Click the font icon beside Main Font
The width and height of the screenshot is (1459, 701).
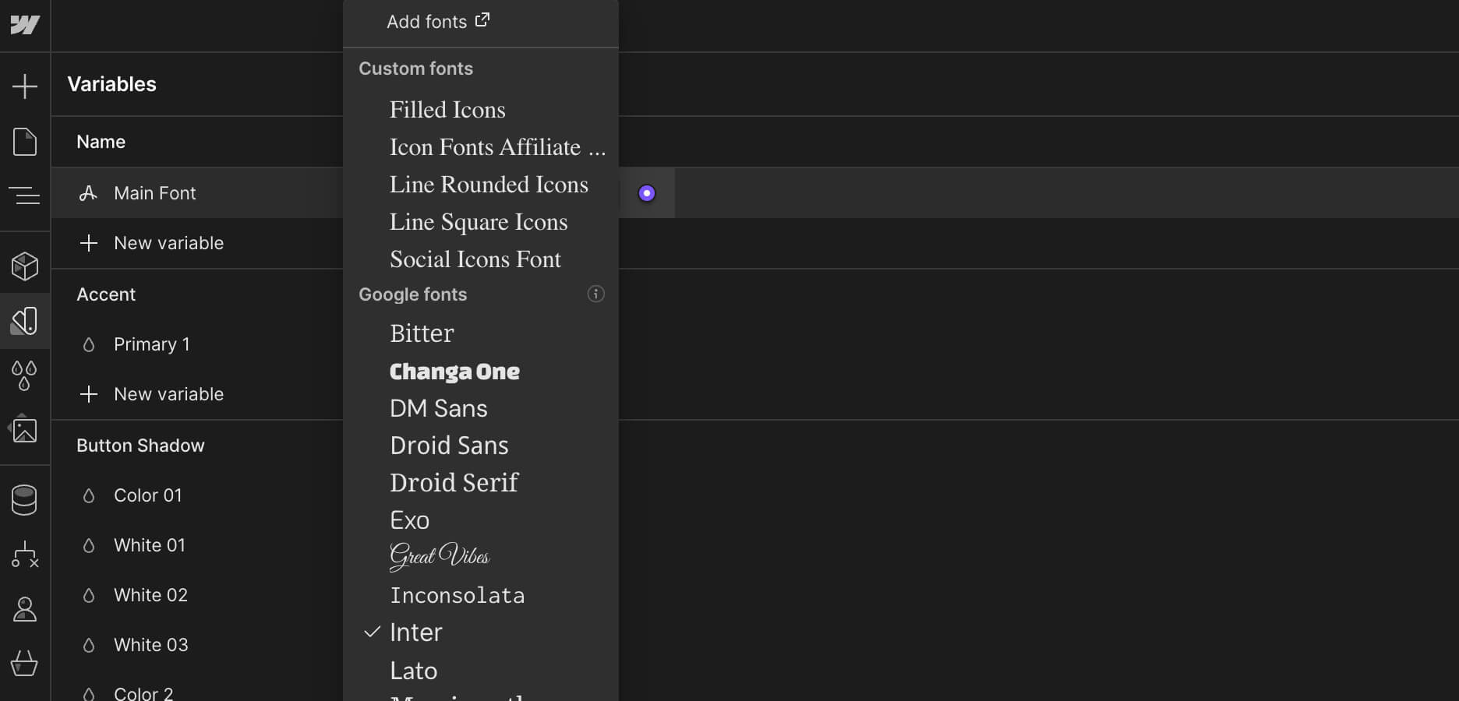coord(88,193)
